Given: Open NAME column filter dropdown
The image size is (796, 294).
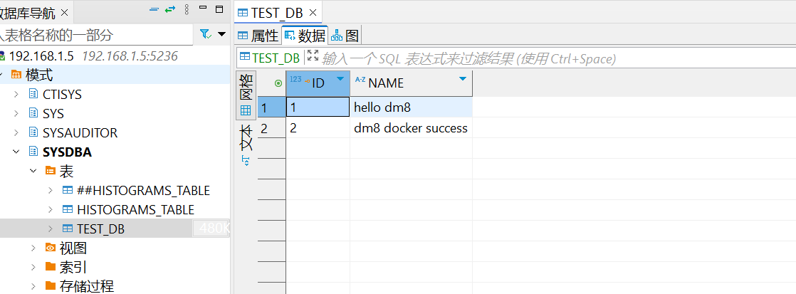Looking at the screenshot, I should click(x=463, y=79).
